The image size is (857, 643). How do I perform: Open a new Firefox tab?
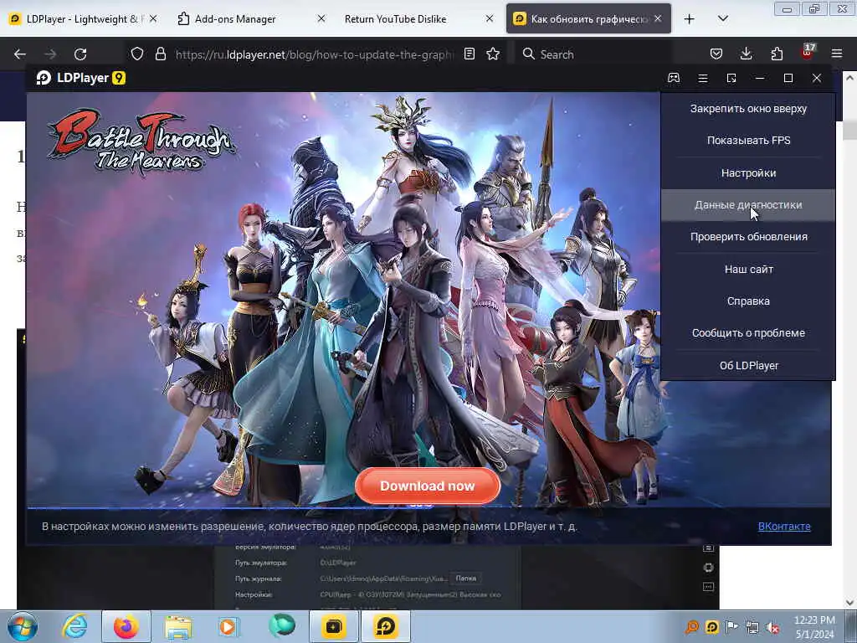690,19
